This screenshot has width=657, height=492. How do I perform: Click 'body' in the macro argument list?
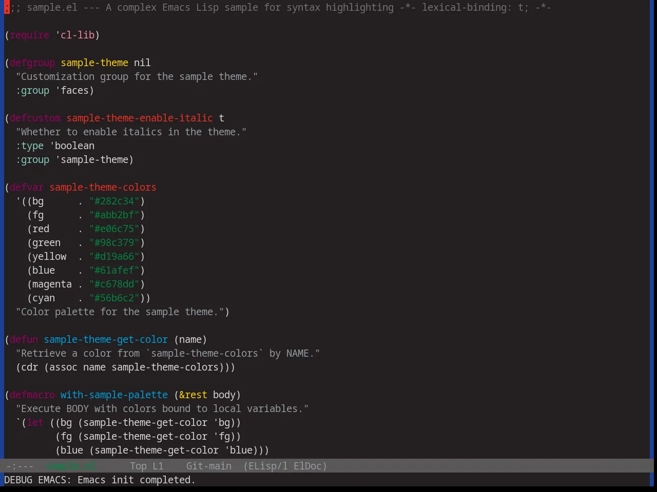click(224, 395)
